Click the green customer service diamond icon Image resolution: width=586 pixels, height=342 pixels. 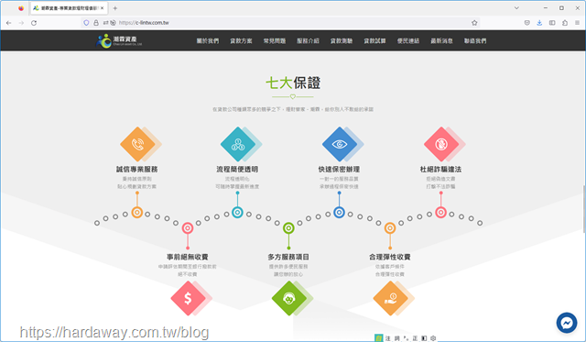(289, 298)
